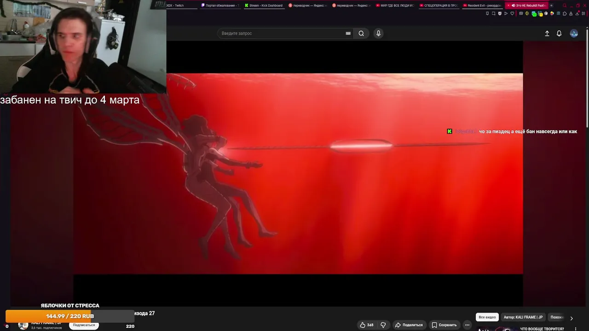This screenshot has width=589, height=331.
Task: Click the page vertical scrollbar thumb
Action: click(x=587, y=78)
